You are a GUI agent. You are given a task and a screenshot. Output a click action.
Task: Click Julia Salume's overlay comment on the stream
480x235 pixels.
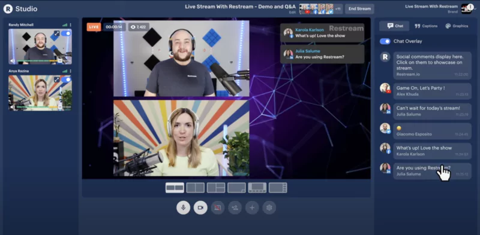(322, 54)
